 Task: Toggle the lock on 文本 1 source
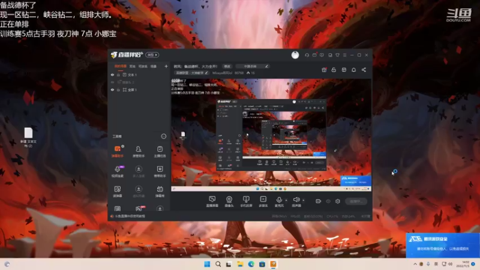click(x=118, y=75)
